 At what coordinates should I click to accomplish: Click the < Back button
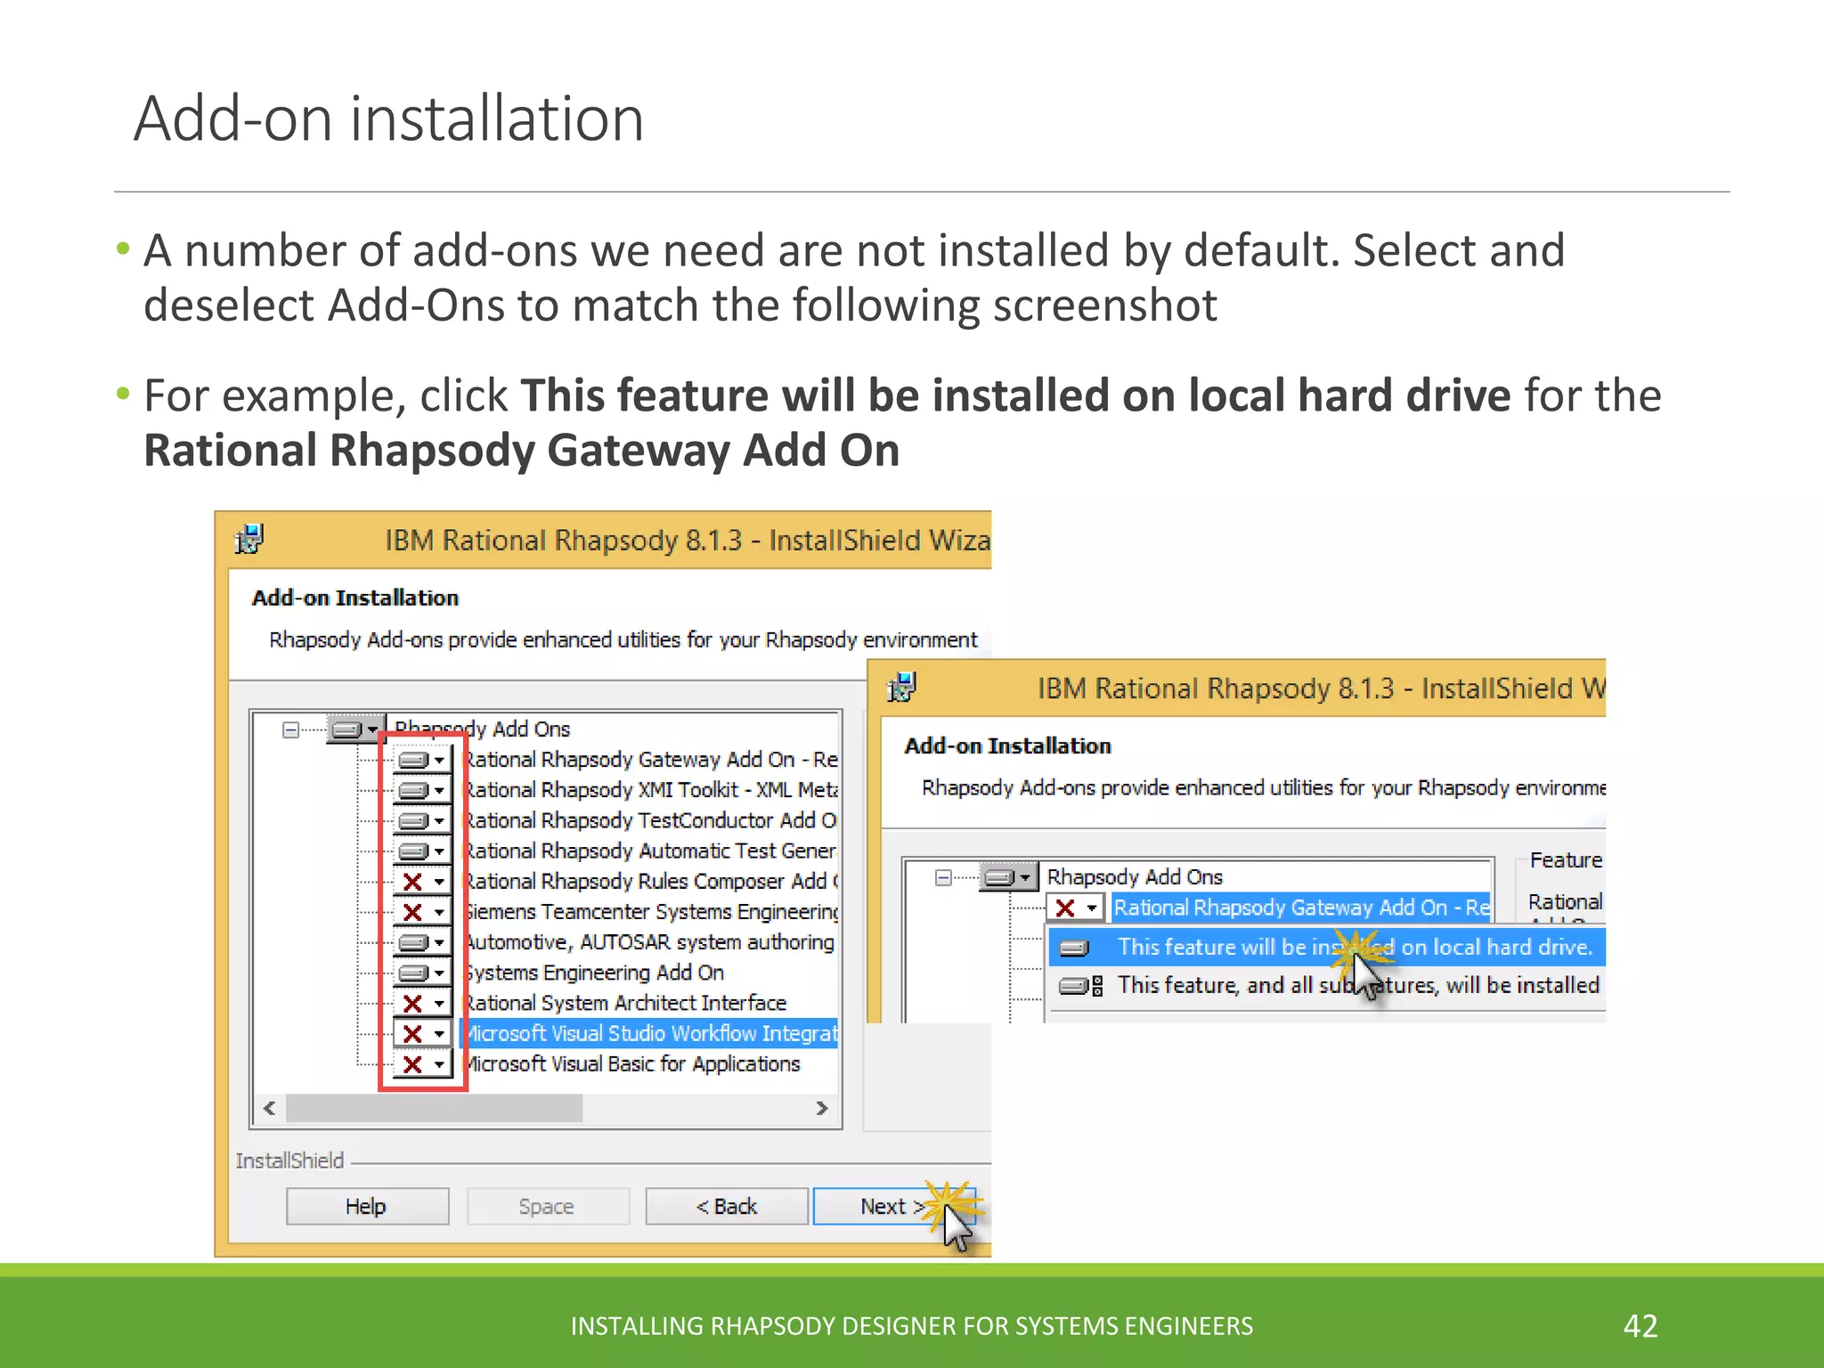click(x=727, y=1207)
